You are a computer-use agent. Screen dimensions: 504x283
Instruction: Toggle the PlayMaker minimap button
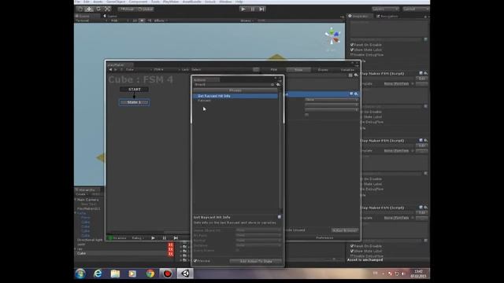click(x=256, y=69)
